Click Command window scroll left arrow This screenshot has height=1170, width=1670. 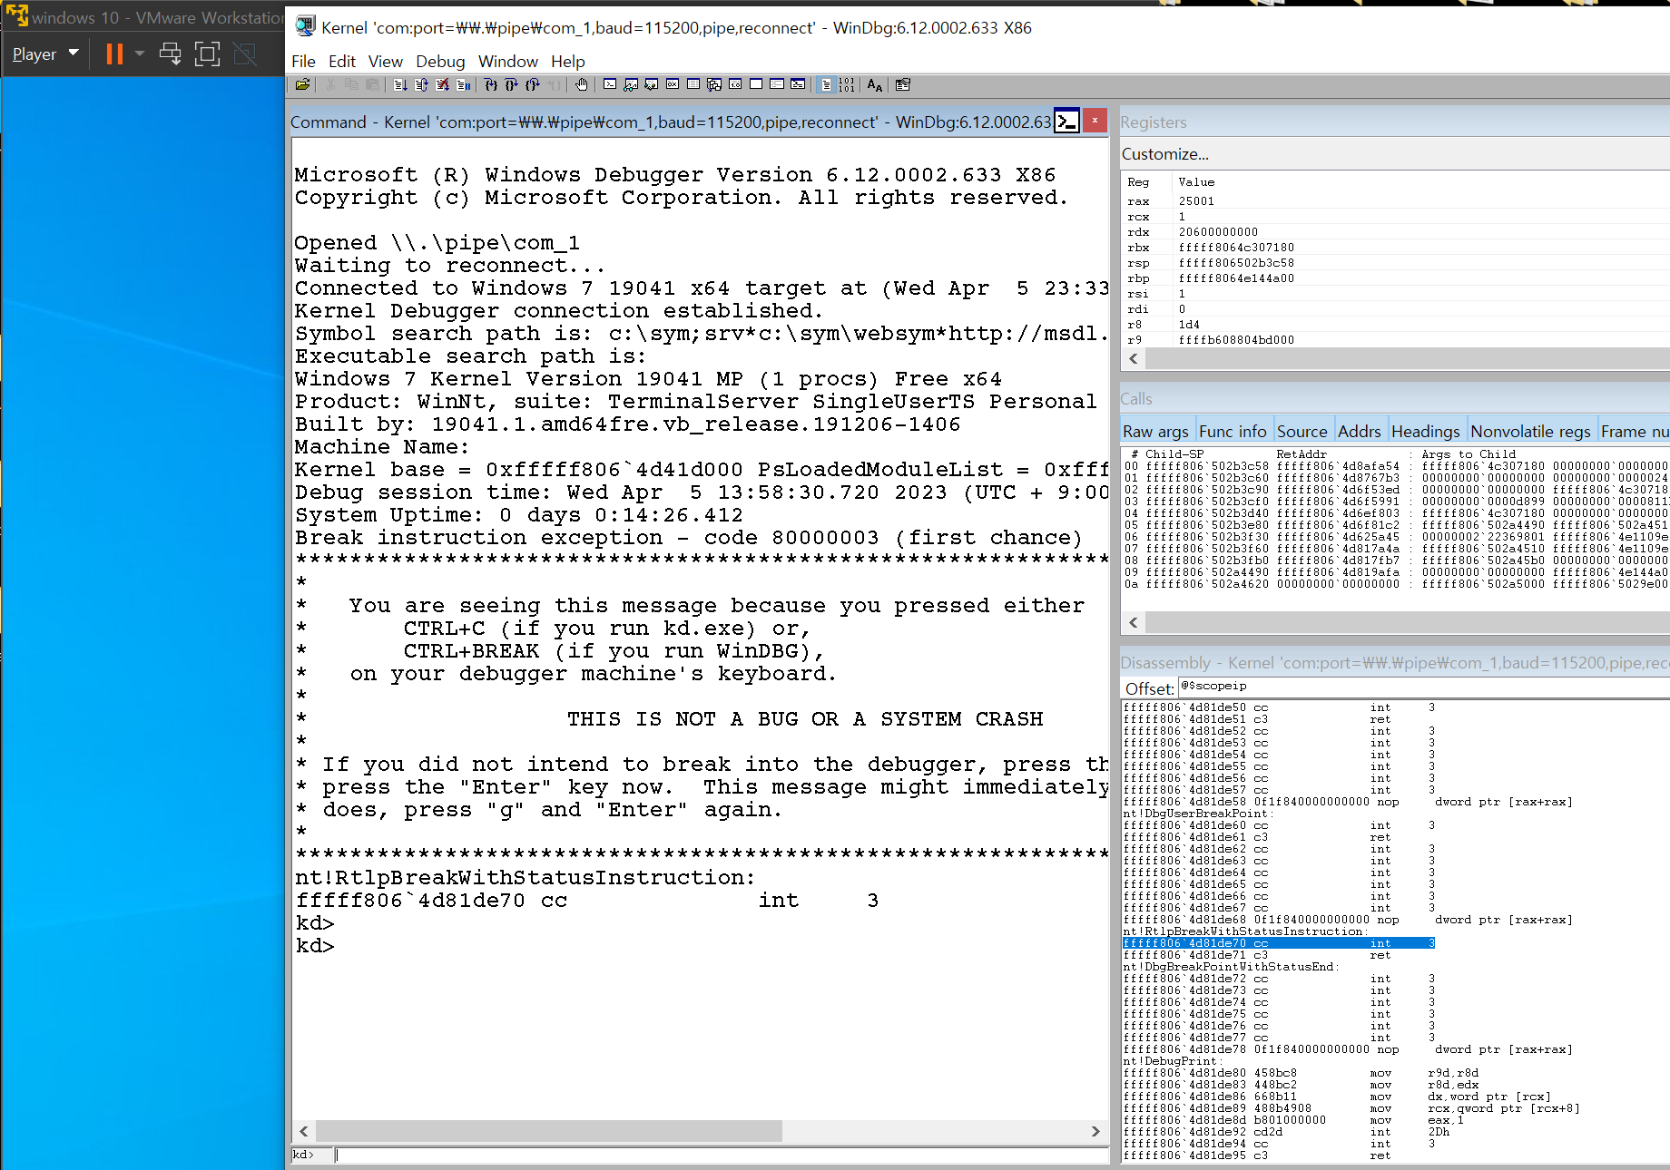coord(304,1131)
